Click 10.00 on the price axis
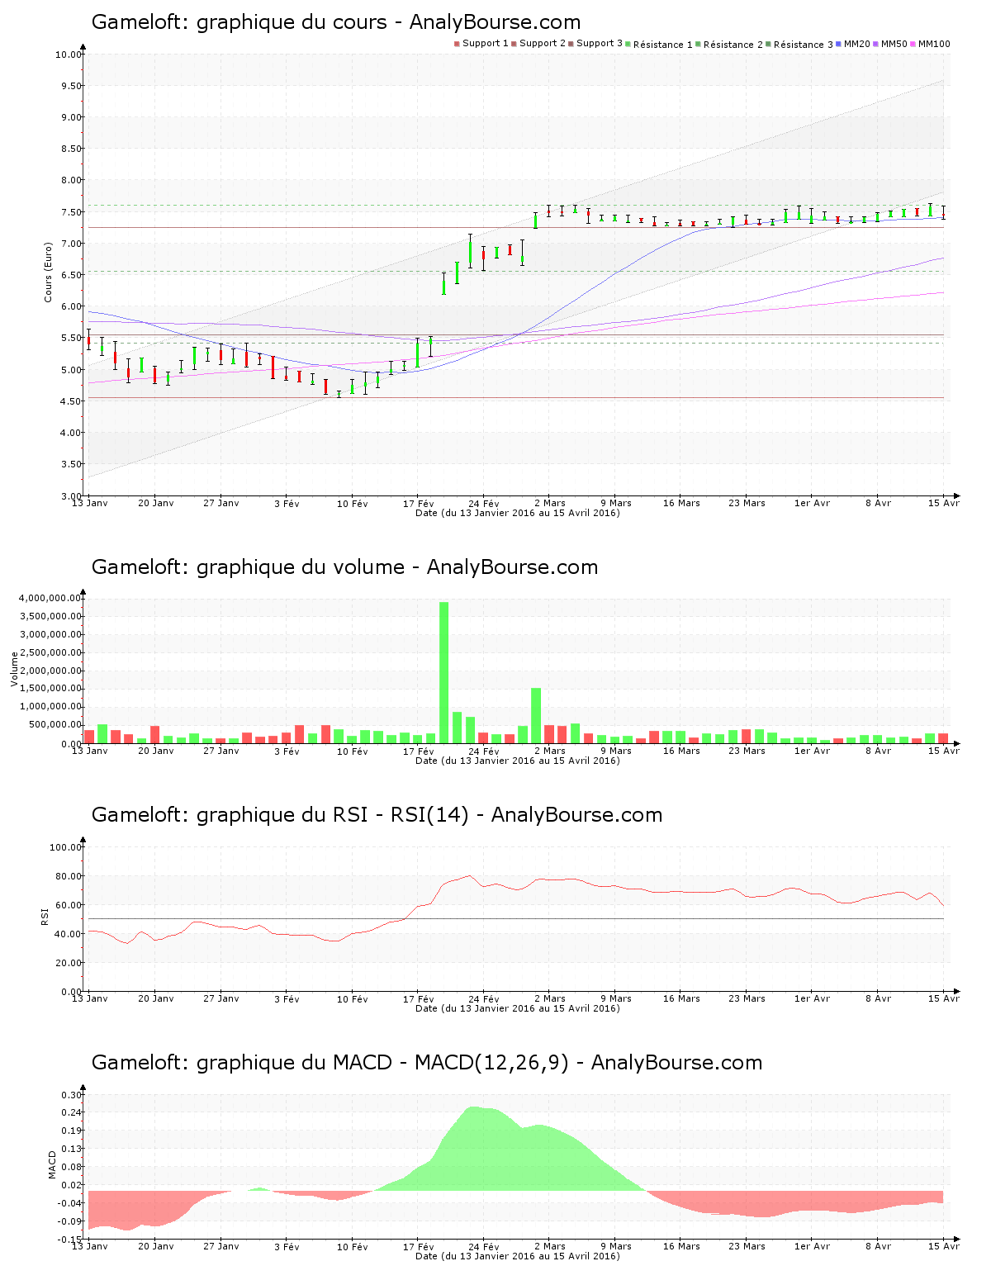This screenshot has height=1280, width=991. [69, 55]
